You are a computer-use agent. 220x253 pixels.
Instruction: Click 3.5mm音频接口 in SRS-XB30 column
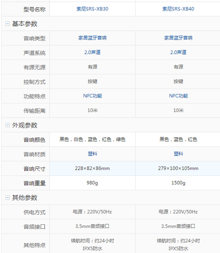(92, 226)
